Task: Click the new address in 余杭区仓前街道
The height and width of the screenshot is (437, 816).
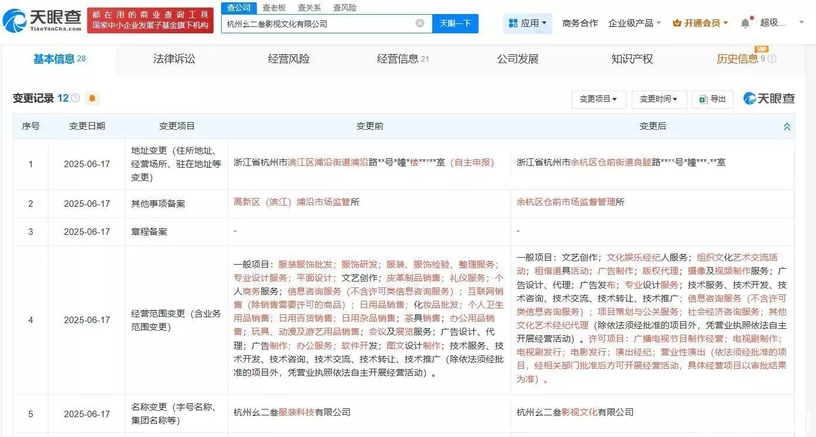Action: pyautogui.click(x=621, y=162)
